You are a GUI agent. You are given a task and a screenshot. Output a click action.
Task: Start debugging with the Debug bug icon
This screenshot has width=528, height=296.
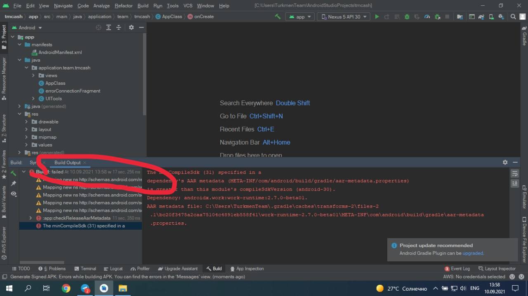(407, 16)
